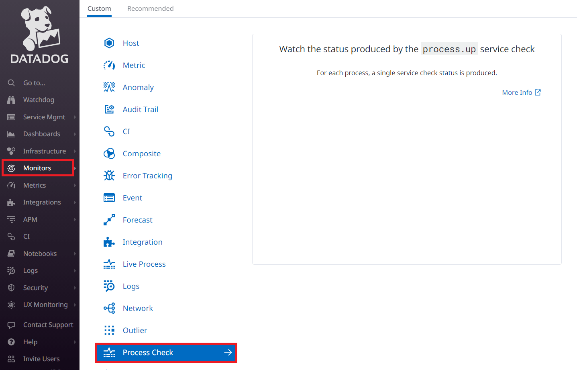Click the Watchdog binoculars icon
Viewport: 577px width, 370px height.
(x=11, y=100)
